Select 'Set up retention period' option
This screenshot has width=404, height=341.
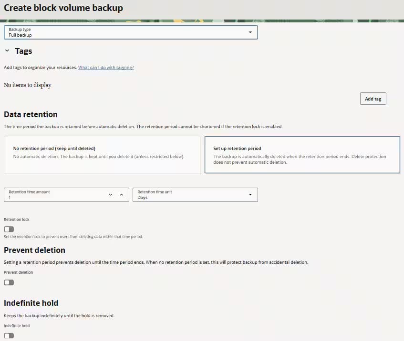coord(302,155)
